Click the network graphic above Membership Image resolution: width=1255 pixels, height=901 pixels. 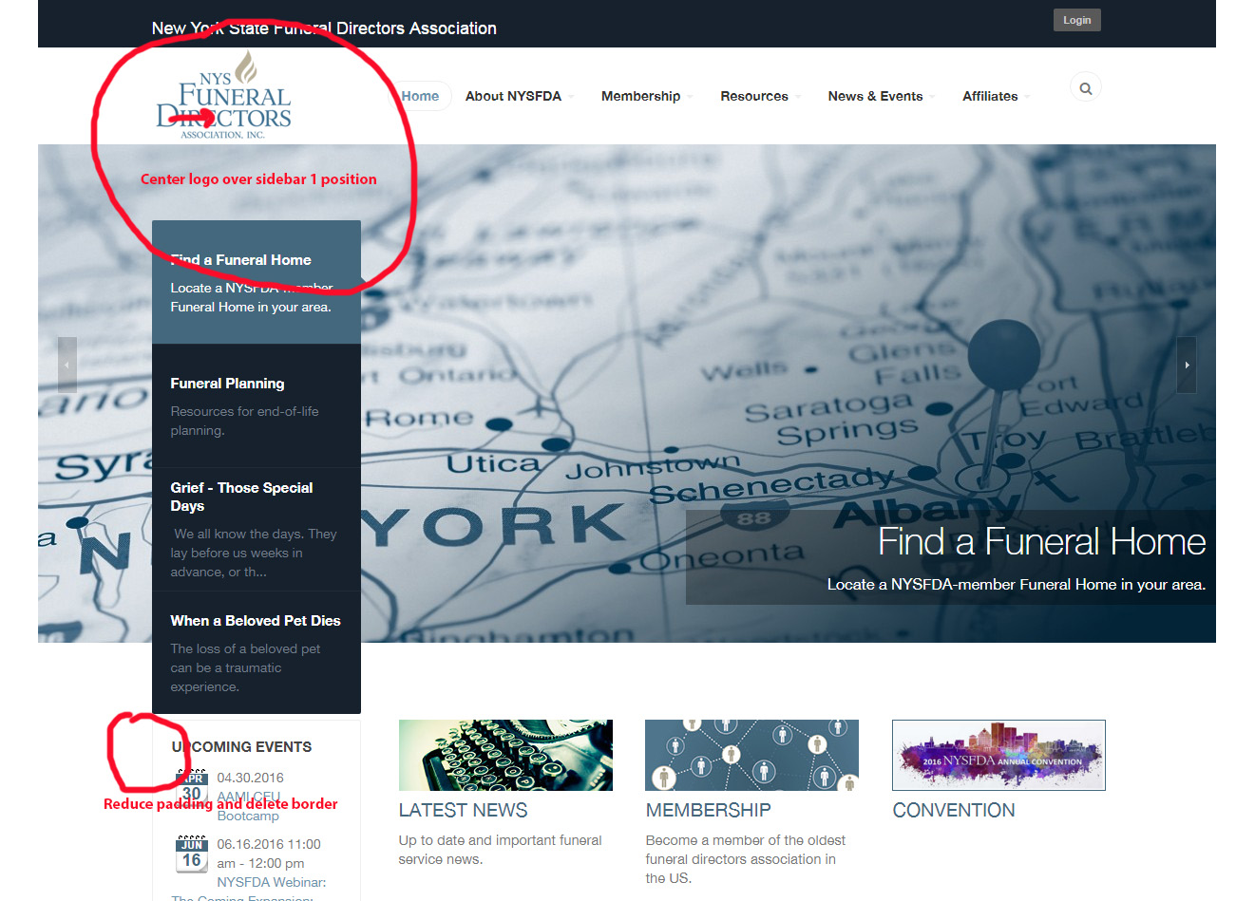[x=751, y=755]
